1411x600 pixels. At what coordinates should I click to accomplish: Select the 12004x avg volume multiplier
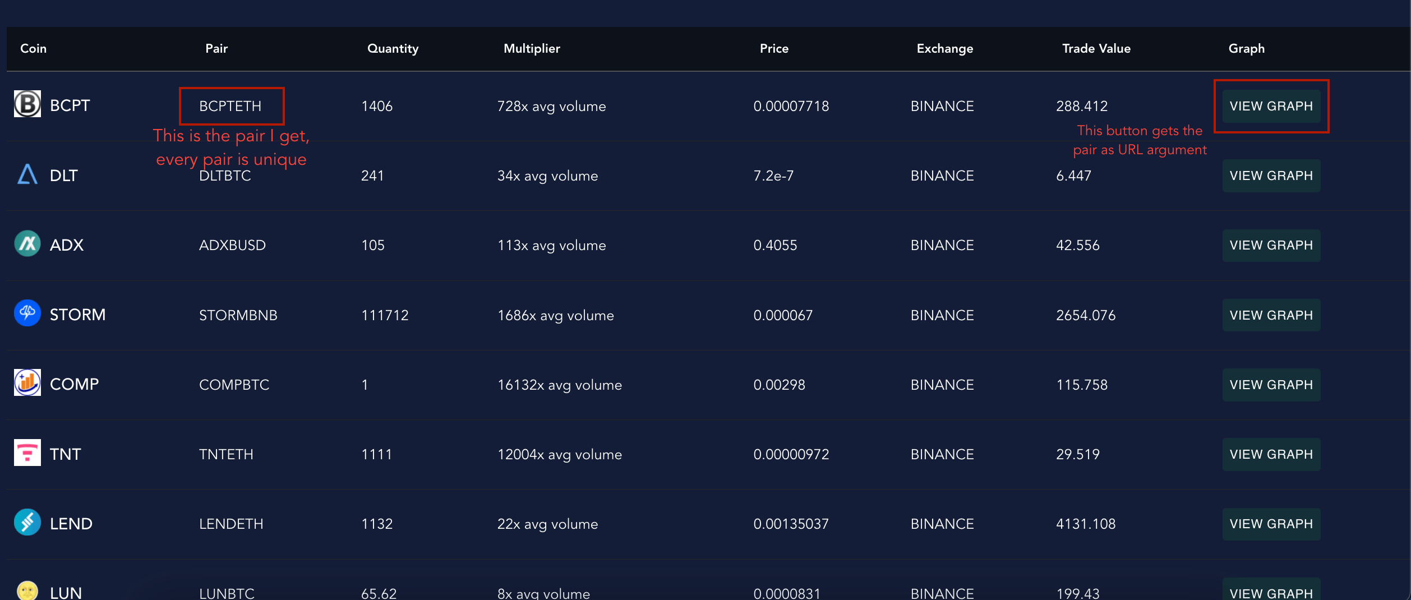[560, 454]
